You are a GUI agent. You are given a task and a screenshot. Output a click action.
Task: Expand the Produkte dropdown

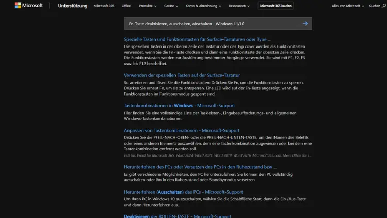click(148, 6)
